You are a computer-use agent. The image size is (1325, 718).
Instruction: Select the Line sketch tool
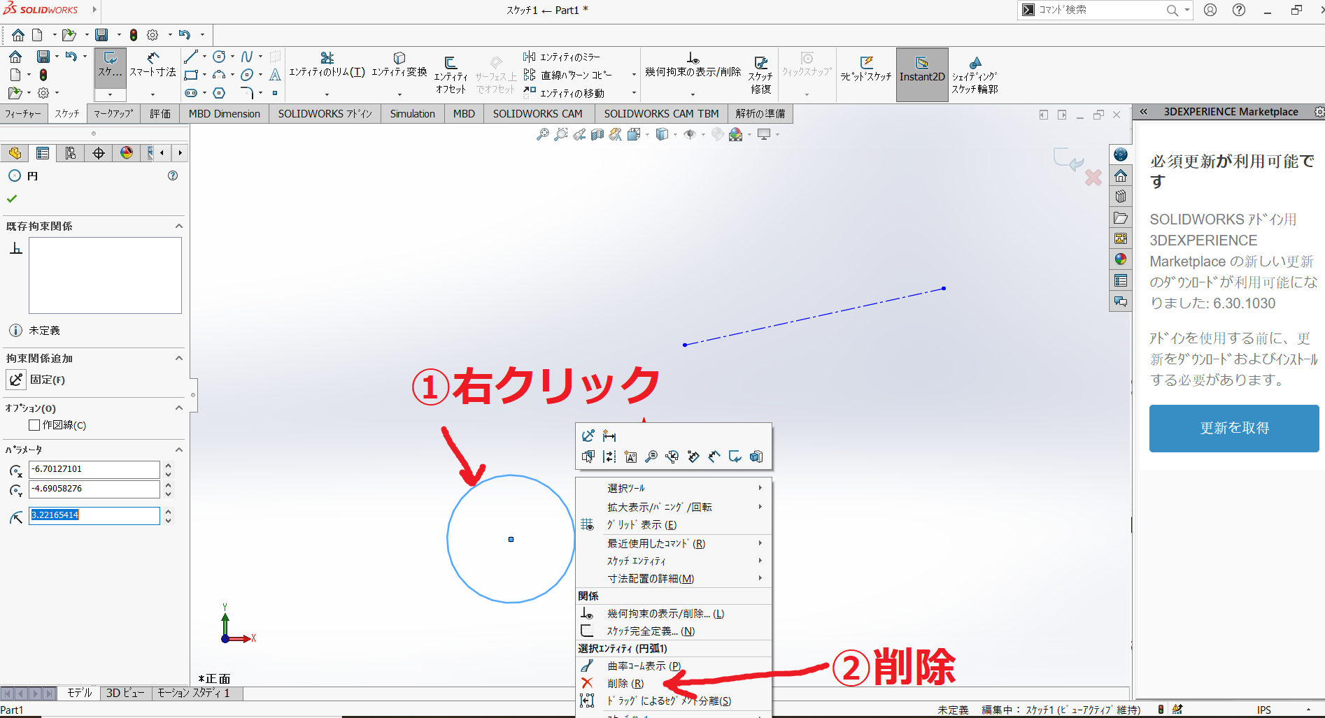(x=190, y=57)
